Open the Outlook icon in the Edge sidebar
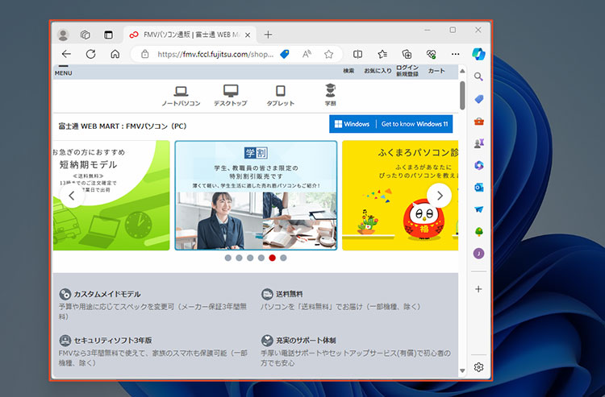Screen dimensions: 605x397 coord(478,187)
